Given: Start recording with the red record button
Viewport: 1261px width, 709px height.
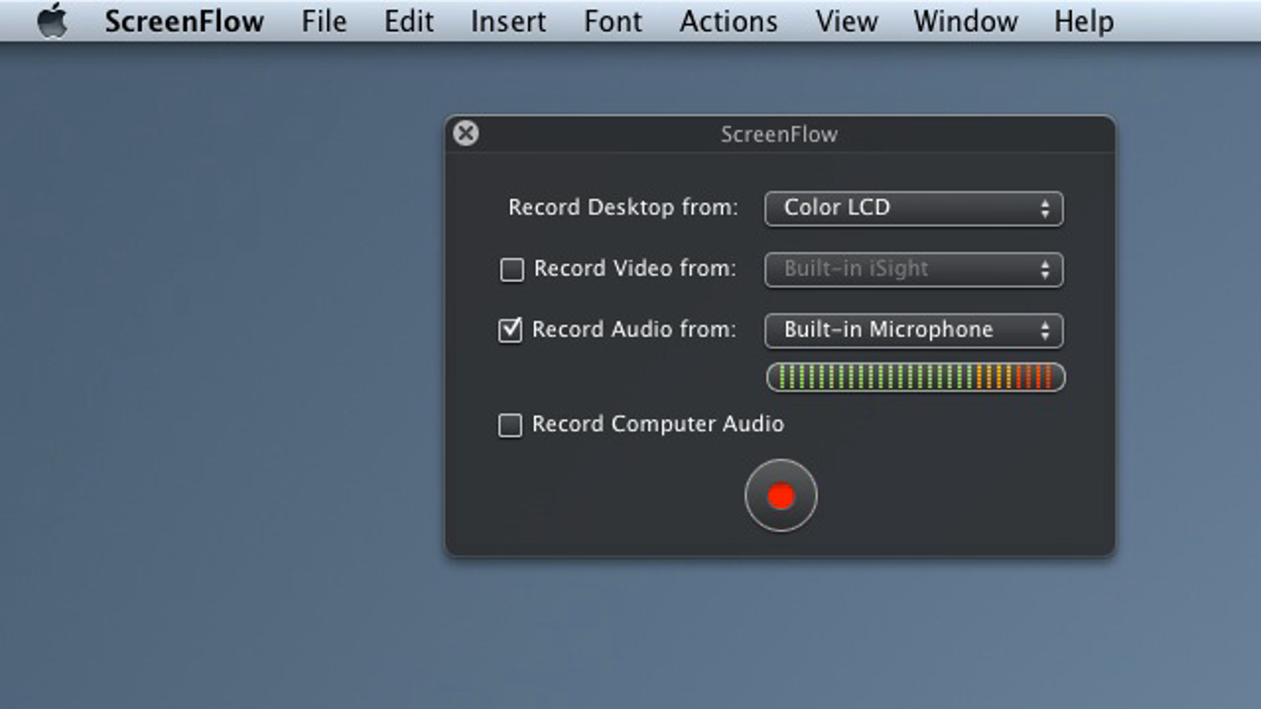Looking at the screenshot, I should (x=780, y=496).
